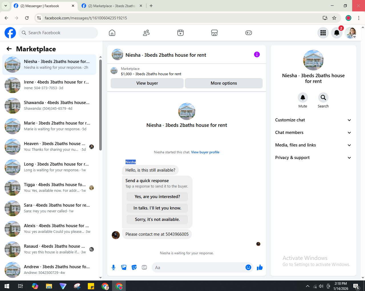The width and height of the screenshot is (365, 291).
Task: Switch to the Marketplace 3beds 2baths browser tab
Action: tap(112, 6)
